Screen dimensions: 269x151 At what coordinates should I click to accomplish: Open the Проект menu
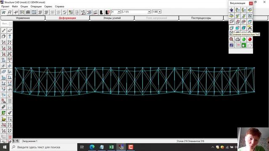tap(5, 6)
